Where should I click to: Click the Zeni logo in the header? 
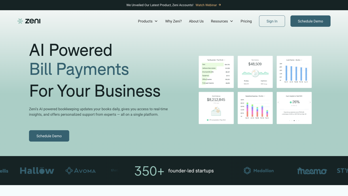pos(29,21)
